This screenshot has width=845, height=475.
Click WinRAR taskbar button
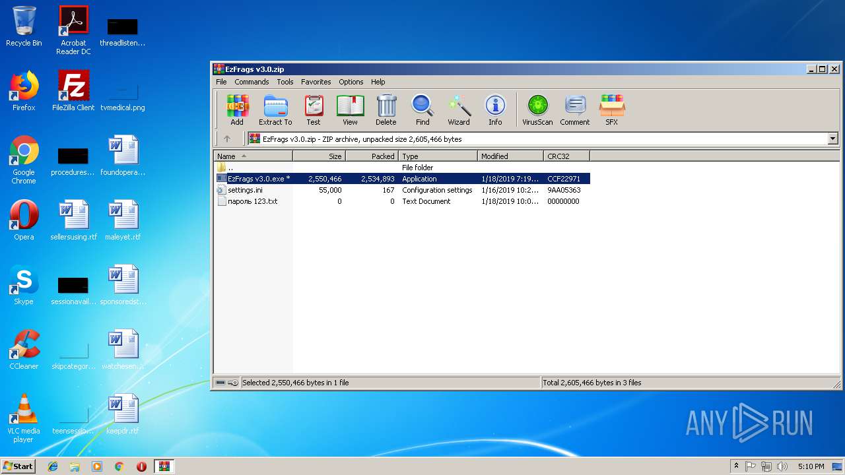click(x=164, y=466)
